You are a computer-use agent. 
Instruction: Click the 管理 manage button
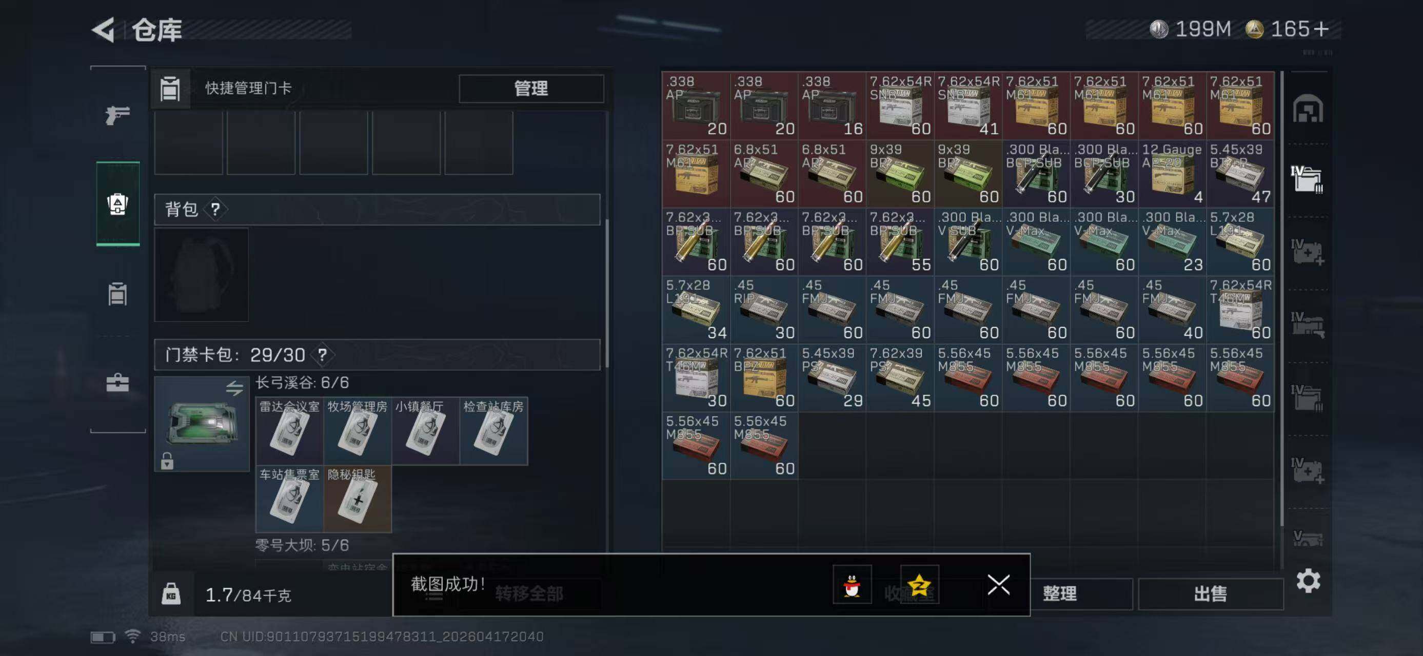(531, 88)
